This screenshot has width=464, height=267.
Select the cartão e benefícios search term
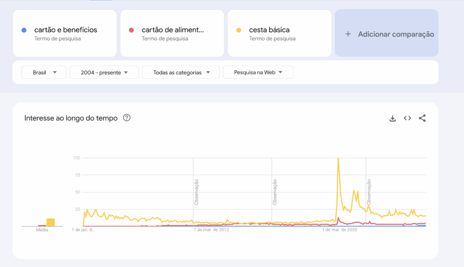click(66, 30)
